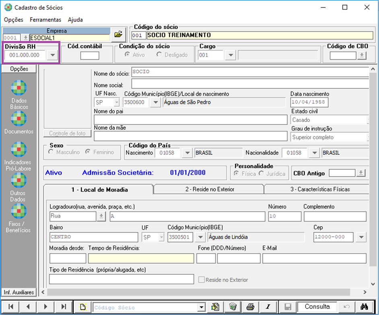Check the Reside no Exterior checkbox
379x315 pixels.
(x=201, y=280)
